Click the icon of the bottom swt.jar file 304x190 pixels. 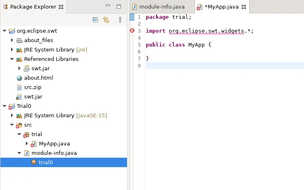pos(19,97)
